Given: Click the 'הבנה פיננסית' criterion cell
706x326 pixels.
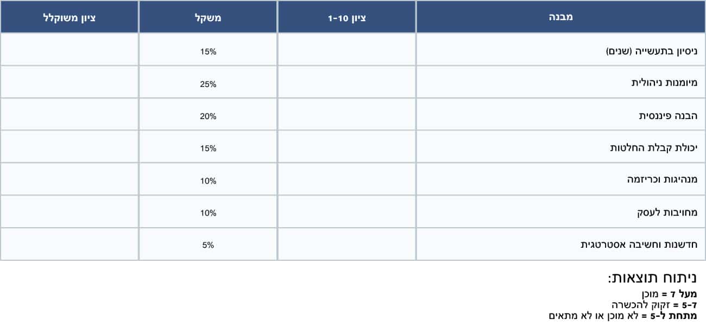Looking at the screenshot, I should (668, 116).
